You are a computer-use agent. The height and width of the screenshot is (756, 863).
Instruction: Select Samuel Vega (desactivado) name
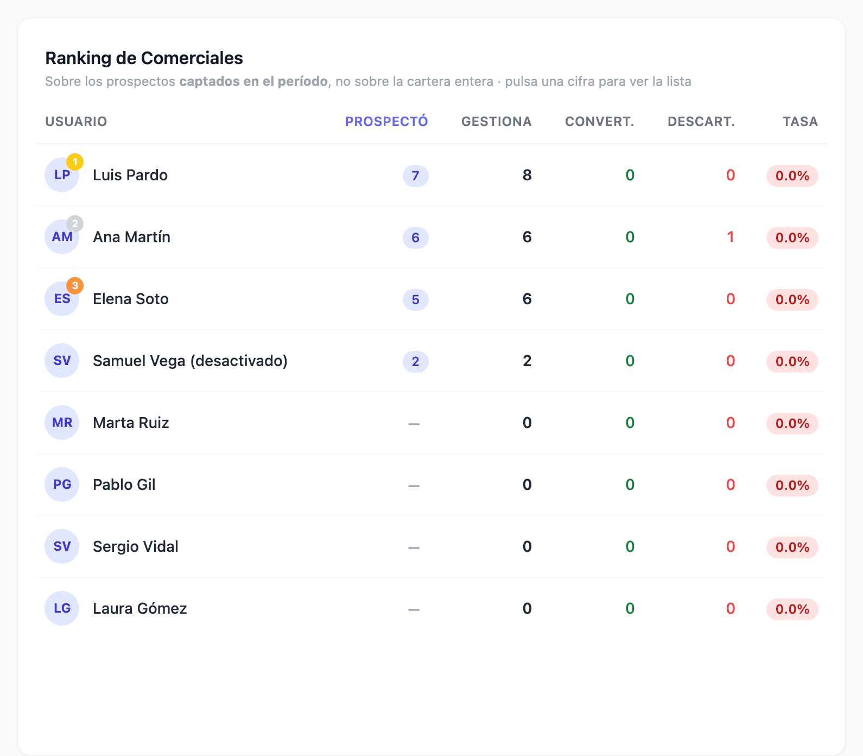pos(191,361)
